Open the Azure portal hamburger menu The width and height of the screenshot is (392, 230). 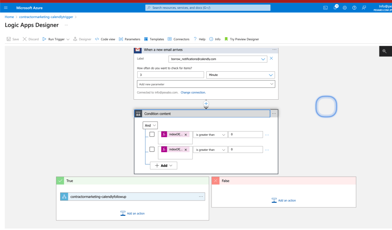6,8
